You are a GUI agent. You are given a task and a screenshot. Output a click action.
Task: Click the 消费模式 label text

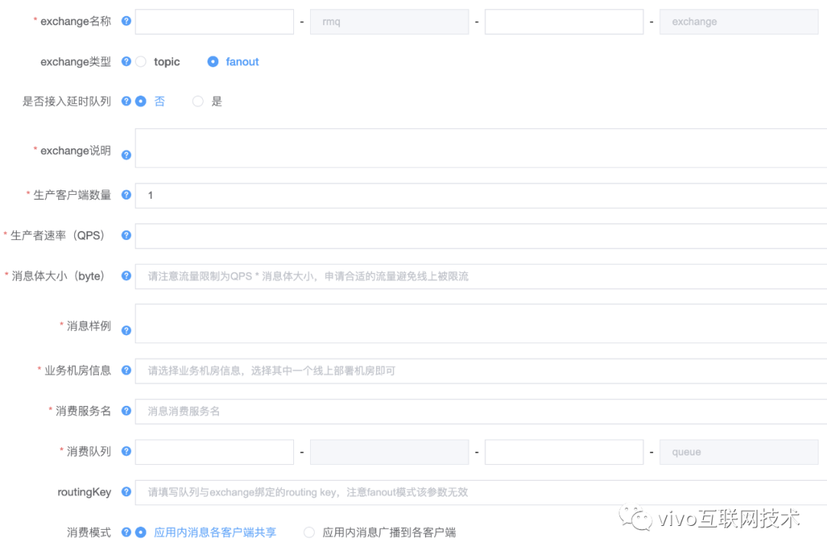(x=89, y=532)
